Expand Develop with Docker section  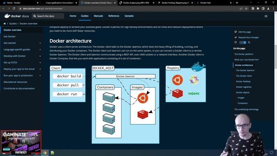point(40,56)
